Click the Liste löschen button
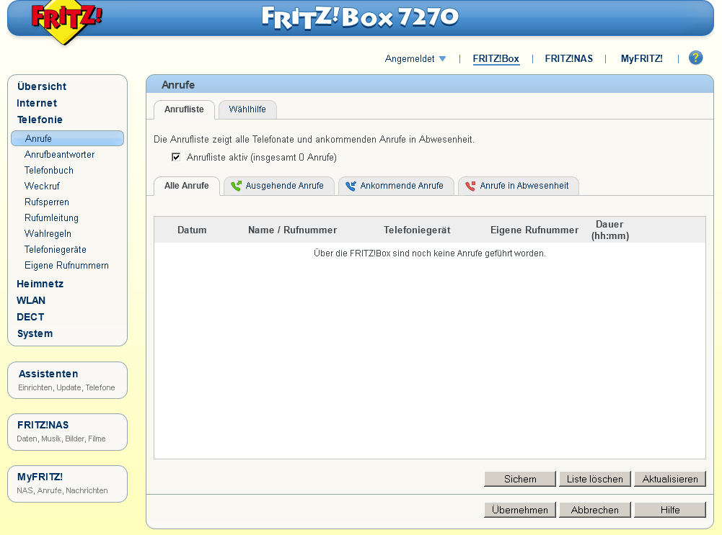 (x=595, y=479)
